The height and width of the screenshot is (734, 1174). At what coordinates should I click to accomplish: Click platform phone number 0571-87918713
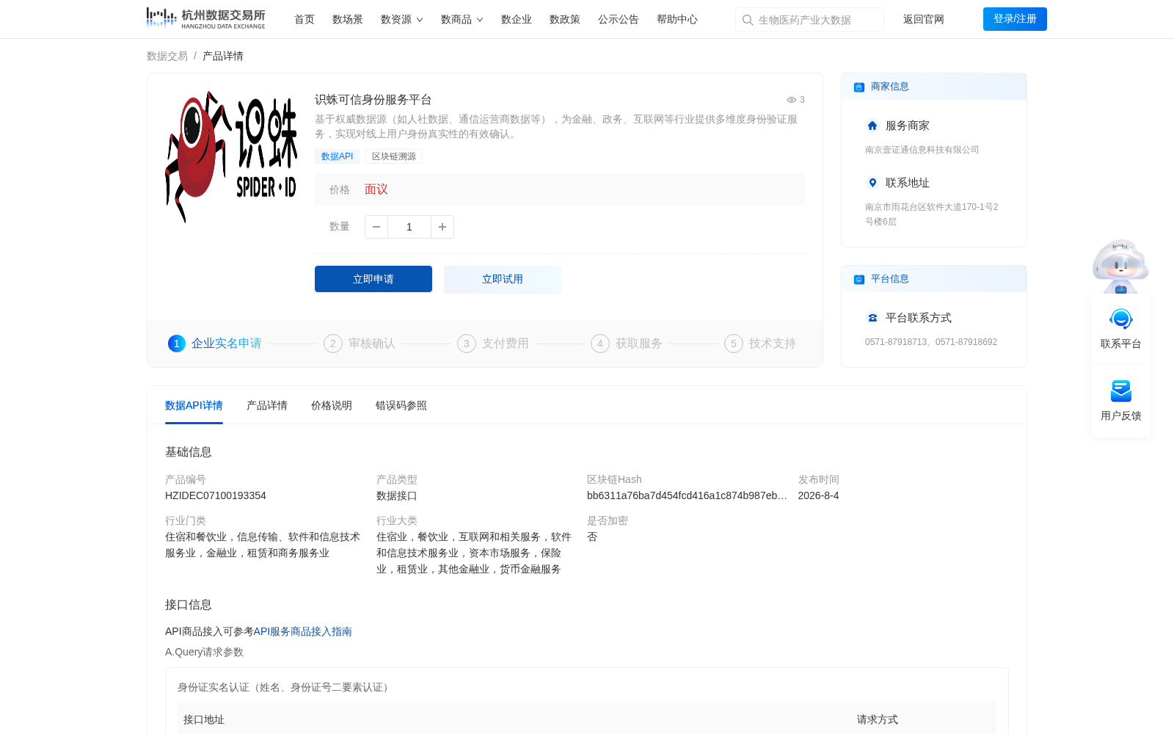tap(896, 342)
